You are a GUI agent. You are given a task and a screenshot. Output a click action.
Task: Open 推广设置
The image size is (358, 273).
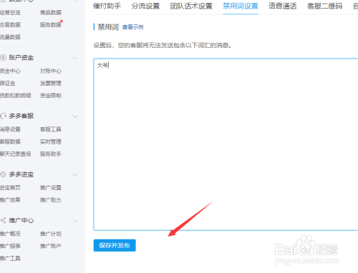(x=51, y=188)
